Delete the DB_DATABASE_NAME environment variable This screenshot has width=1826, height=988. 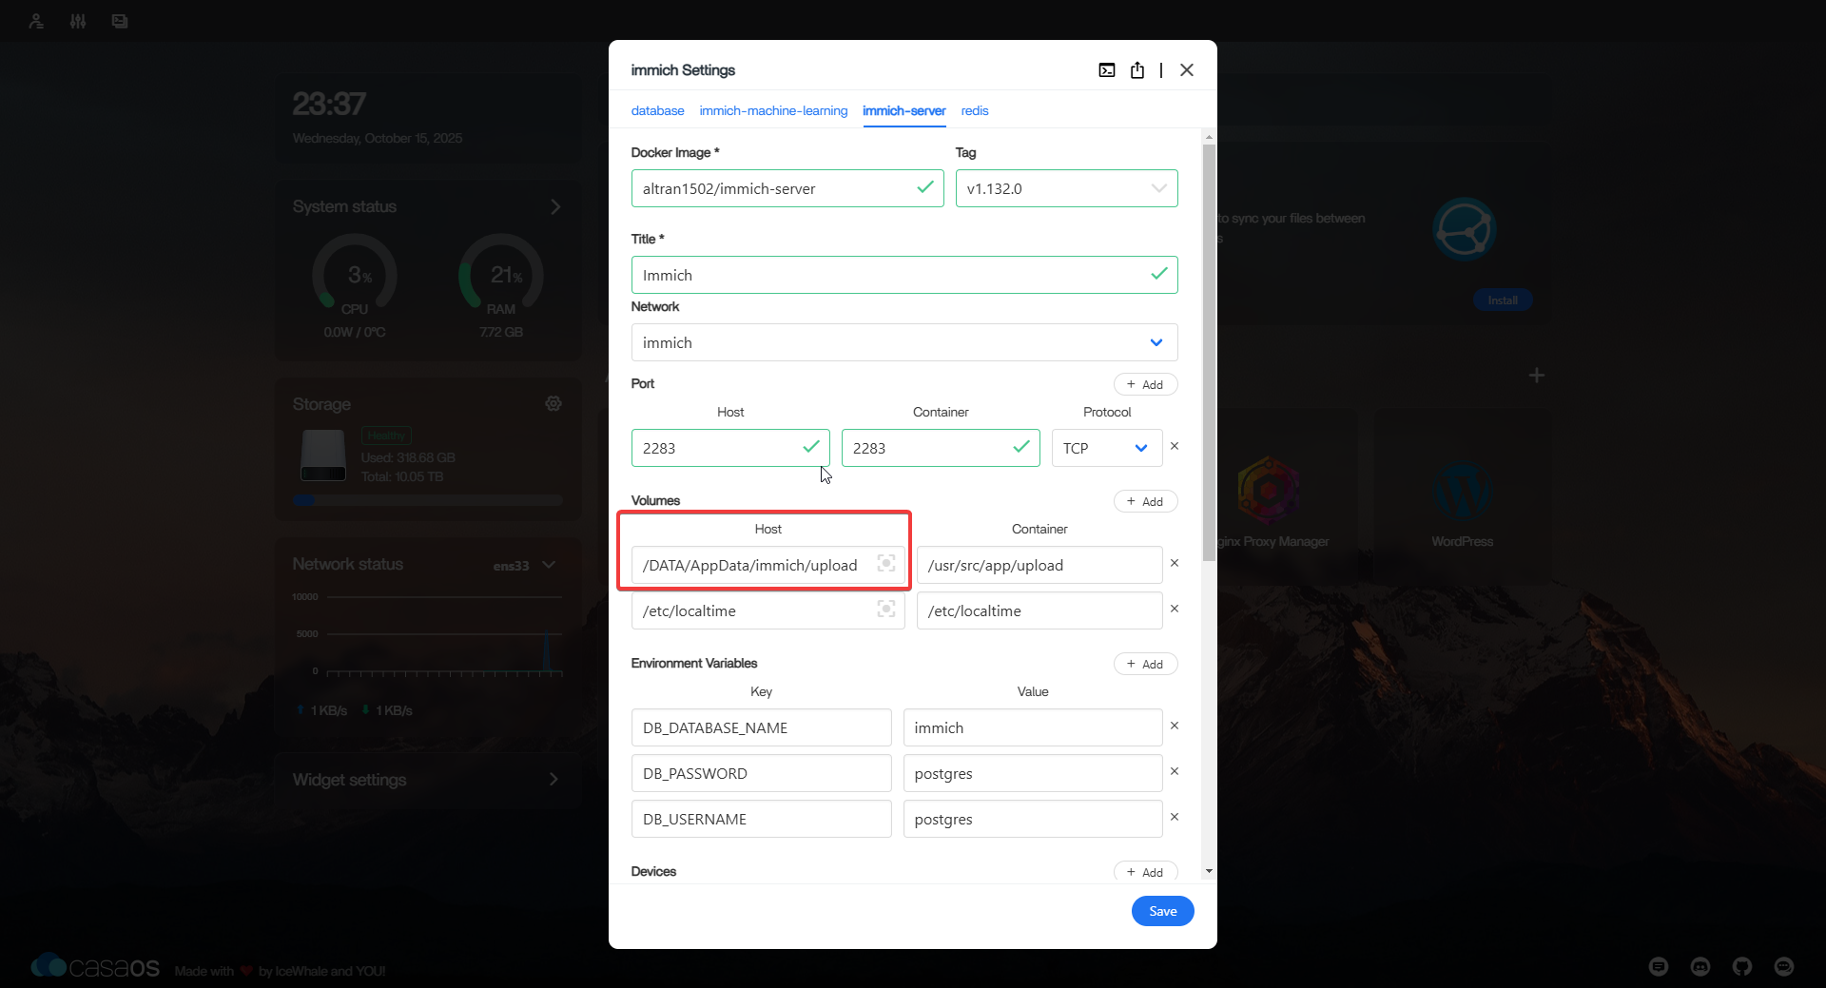[x=1175, y=726]
